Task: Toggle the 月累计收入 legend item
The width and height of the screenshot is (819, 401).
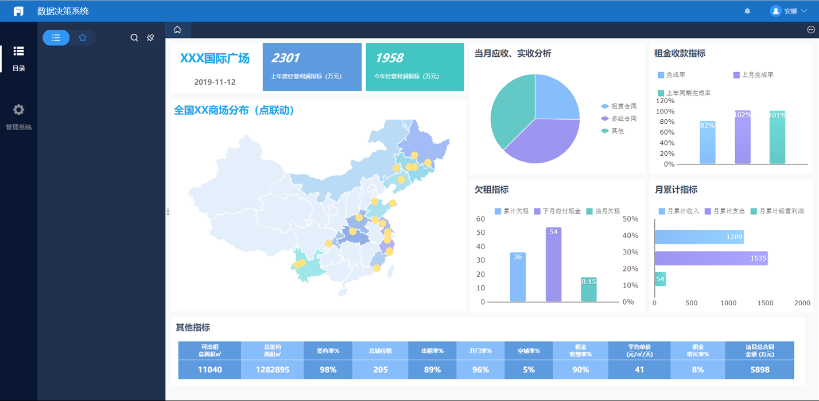Action: tap(679, 211)
